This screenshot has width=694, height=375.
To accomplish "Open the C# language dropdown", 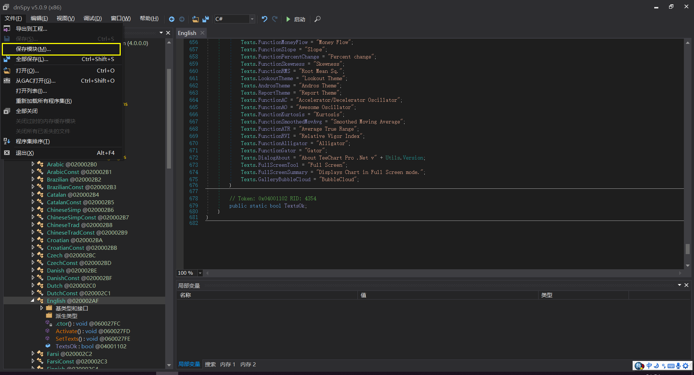I will click(x=252, y=19).
